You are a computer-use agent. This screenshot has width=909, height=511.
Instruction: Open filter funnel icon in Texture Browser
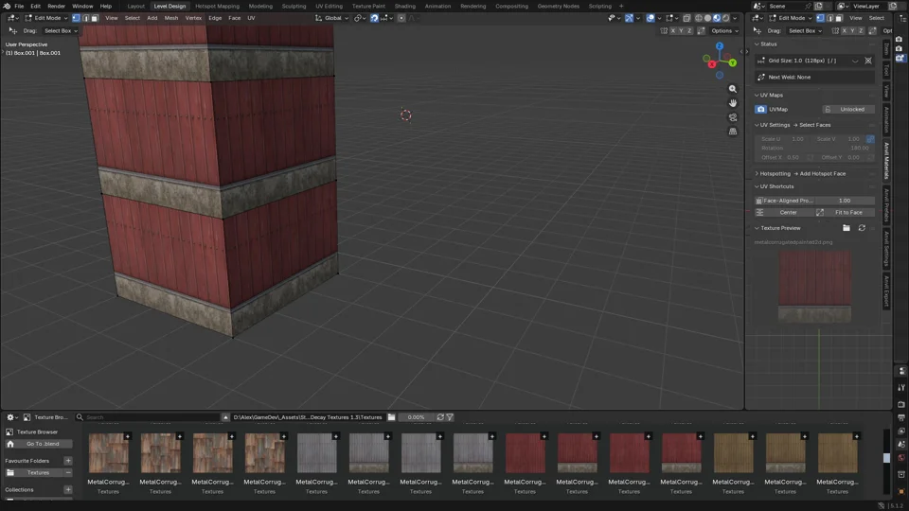point(450,417)
